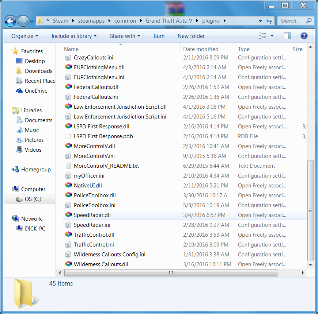Open Videos library
This screenshot has height=314, width=318.
coord(29,150)
